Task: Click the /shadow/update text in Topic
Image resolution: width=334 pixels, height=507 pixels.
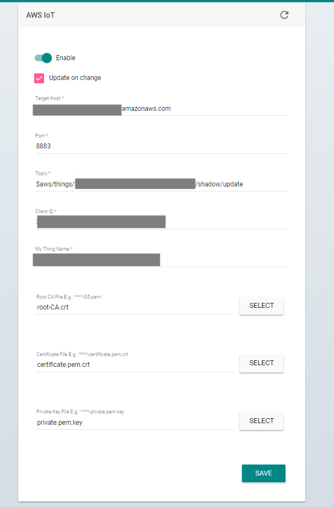Action: tap(219, 184)
